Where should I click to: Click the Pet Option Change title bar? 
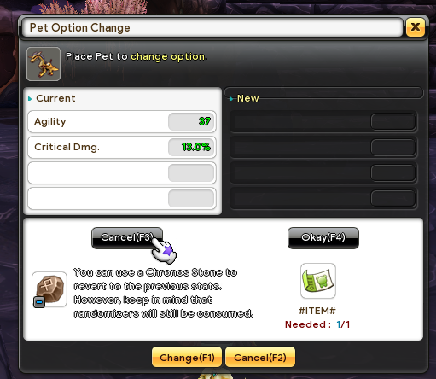tap(212, 27)
